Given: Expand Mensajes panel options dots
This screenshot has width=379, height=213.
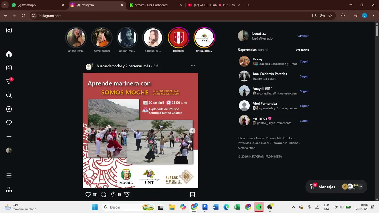Looking at the screenshot, I should coord(360,187).
